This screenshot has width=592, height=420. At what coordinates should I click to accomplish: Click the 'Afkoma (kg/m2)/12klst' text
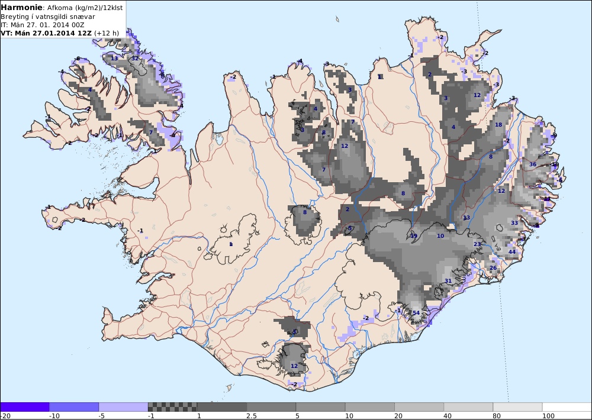click(85, 8)
